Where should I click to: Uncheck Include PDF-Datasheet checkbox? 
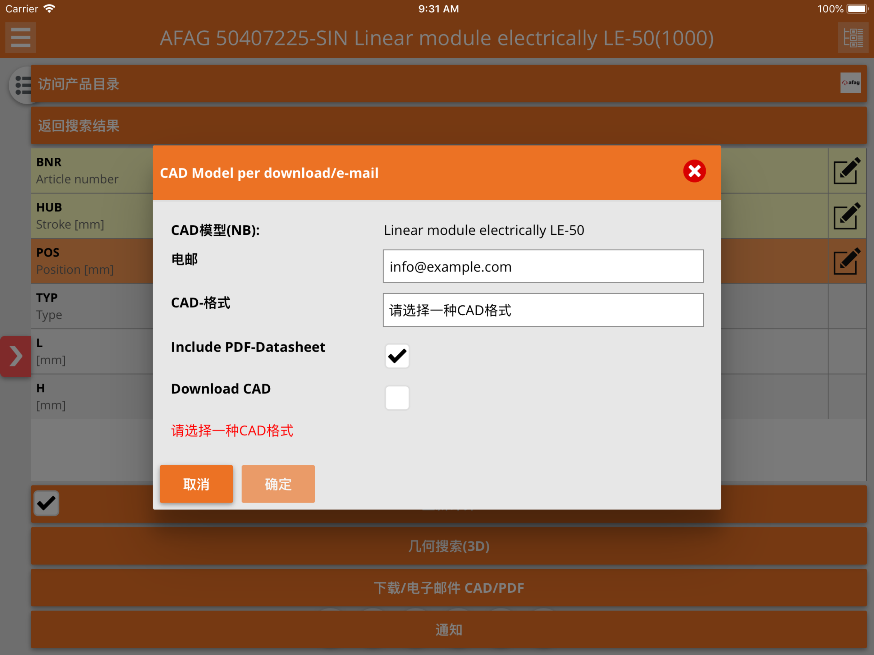tap(397, 356)
